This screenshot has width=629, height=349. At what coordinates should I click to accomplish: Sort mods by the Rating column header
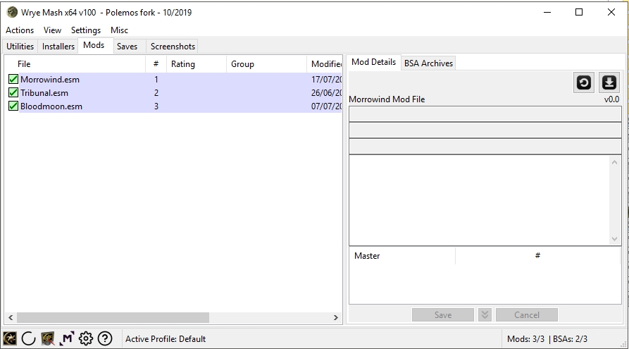[x=183, y=64]
